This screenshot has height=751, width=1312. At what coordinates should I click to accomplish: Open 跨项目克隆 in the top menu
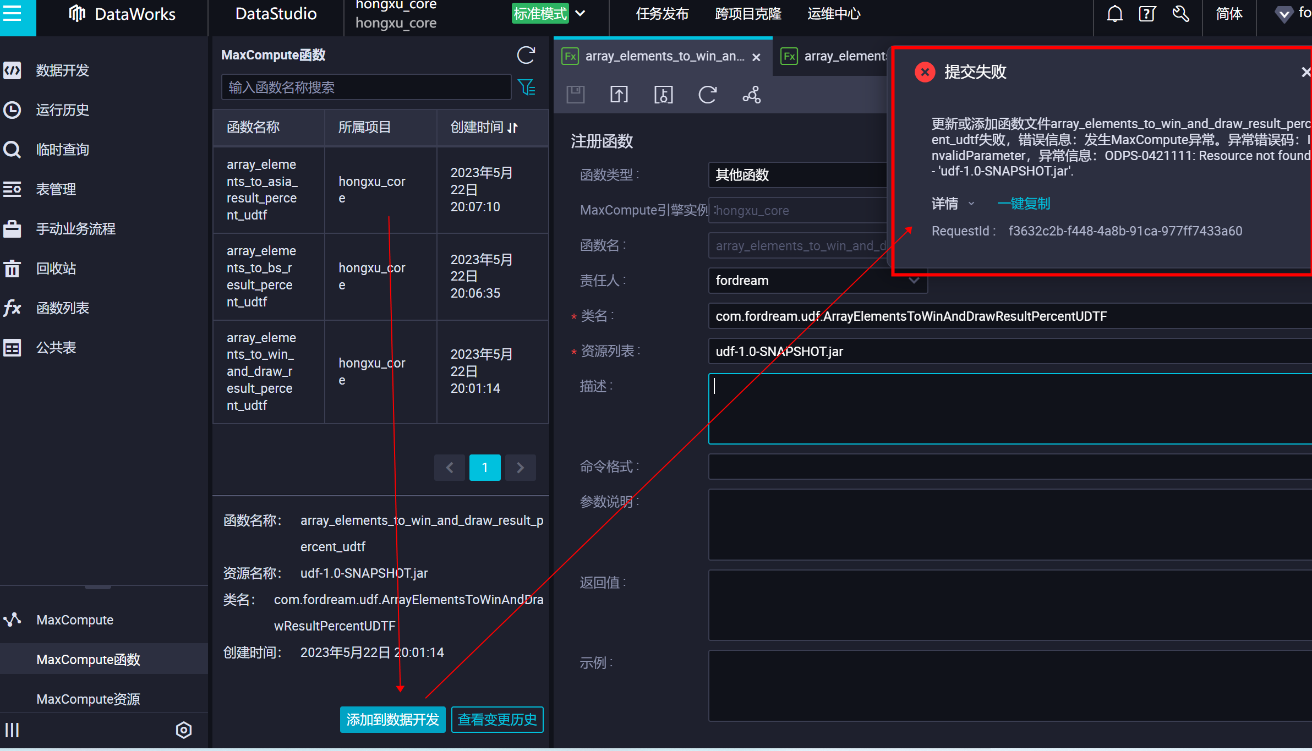click(748, 14)
